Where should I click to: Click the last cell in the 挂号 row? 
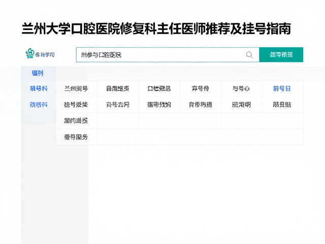tap(282, 104)
